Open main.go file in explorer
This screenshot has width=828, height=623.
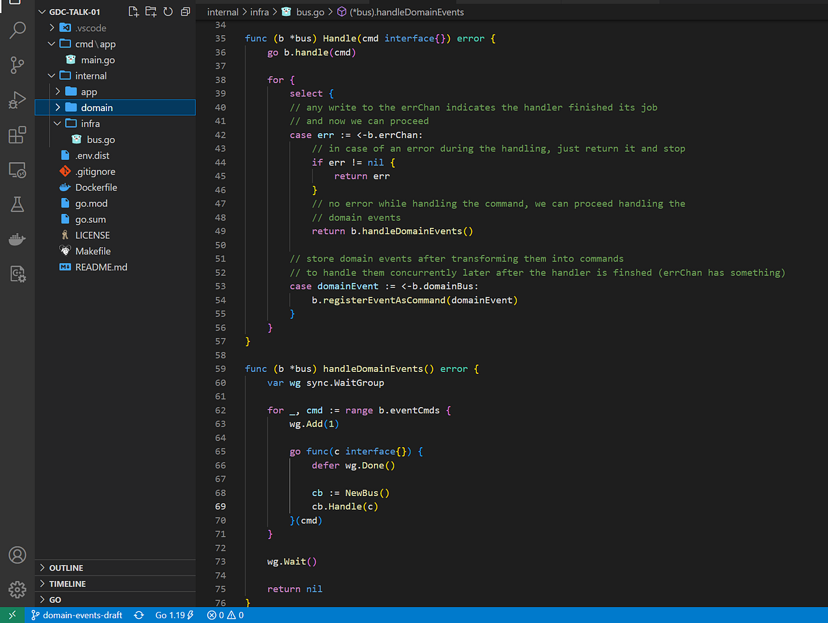[97, 60]
